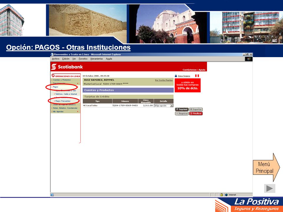Viewport: 283px width, 212px height.
Task: Open the Ayuda menu in menu bar
Action: (109, 59)
